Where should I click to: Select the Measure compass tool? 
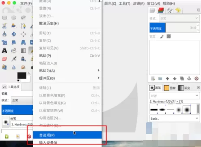point(4,34)
